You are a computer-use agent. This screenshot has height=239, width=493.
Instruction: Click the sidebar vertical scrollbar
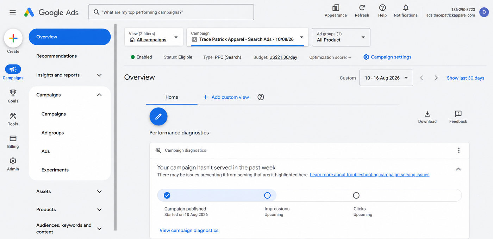tap(115, 127)
